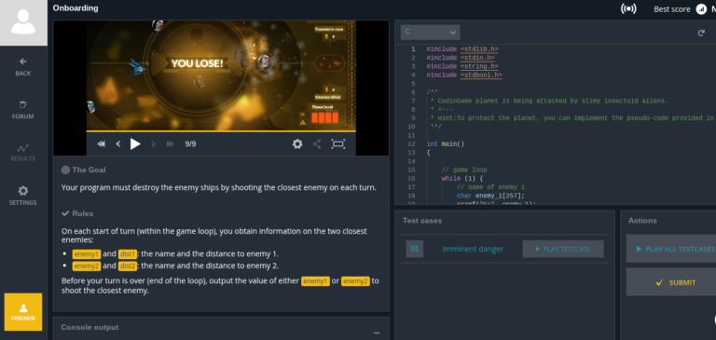The width and height of the screenshot is (716, 340).
Task: Open the Results section
Action: coord(22,153)
